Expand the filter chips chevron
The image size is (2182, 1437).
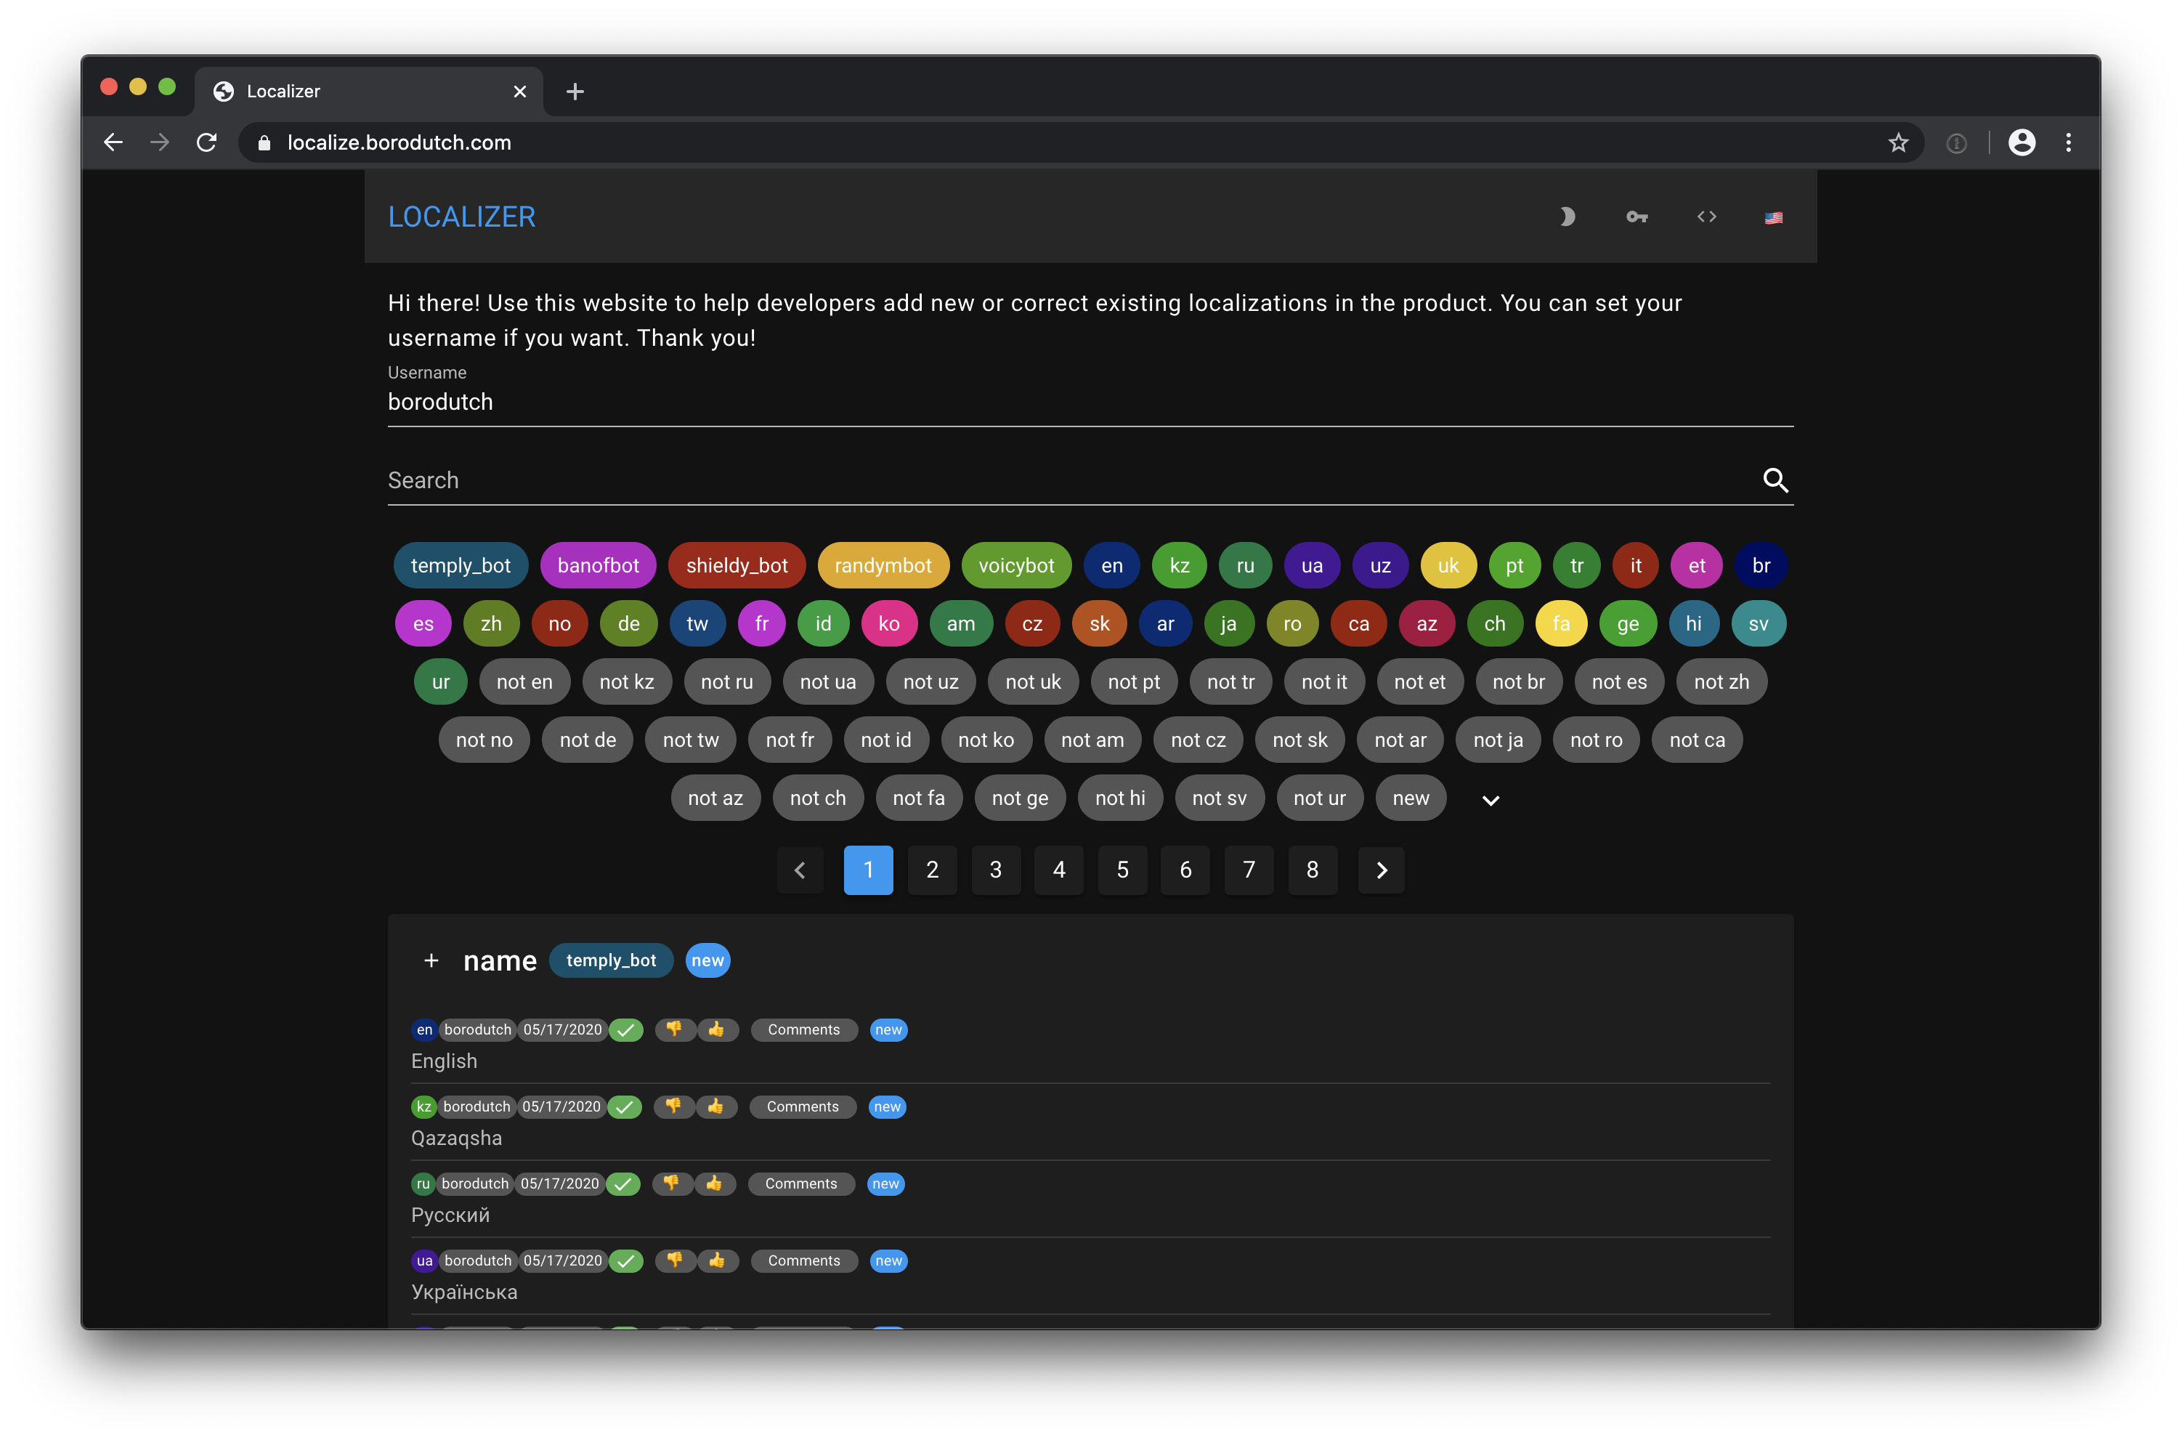click(x=1491, y=801)
